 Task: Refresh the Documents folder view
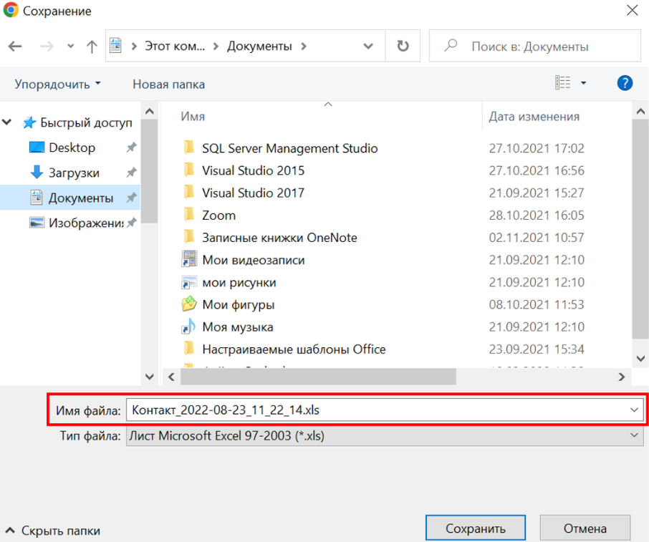(x=403, y=47)
